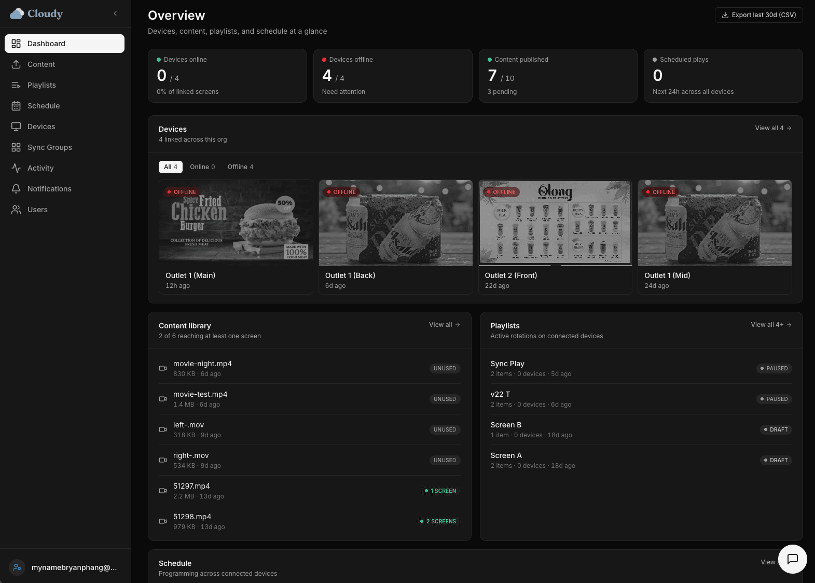Image resolution: width=815 pixels, height=583 pixels.
Task: Click the Cloudy cloud logo icon
Action: (x=17, y=13)
